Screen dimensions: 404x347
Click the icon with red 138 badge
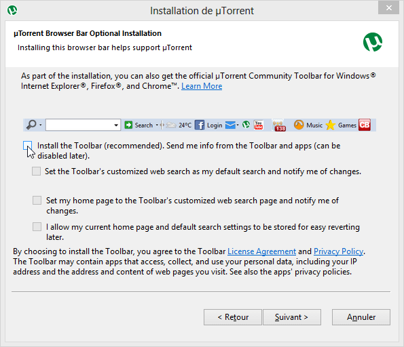[279, 125]
